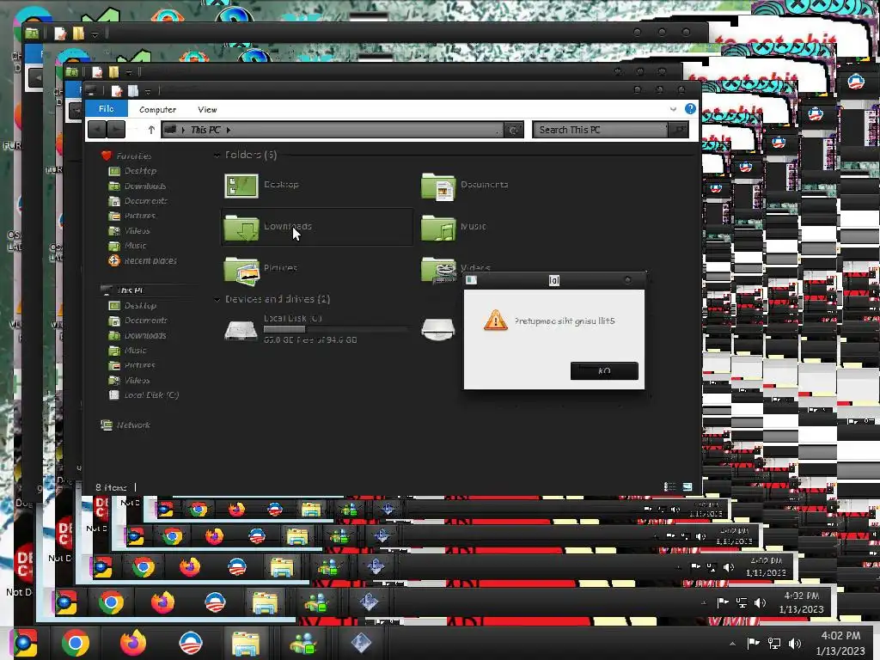
Task: Click the New folder quick access icon
Action: tap(133, 91)
